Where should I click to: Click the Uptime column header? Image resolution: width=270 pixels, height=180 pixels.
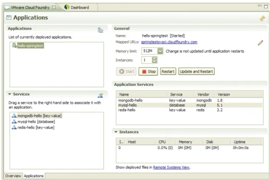click(246, 142)
